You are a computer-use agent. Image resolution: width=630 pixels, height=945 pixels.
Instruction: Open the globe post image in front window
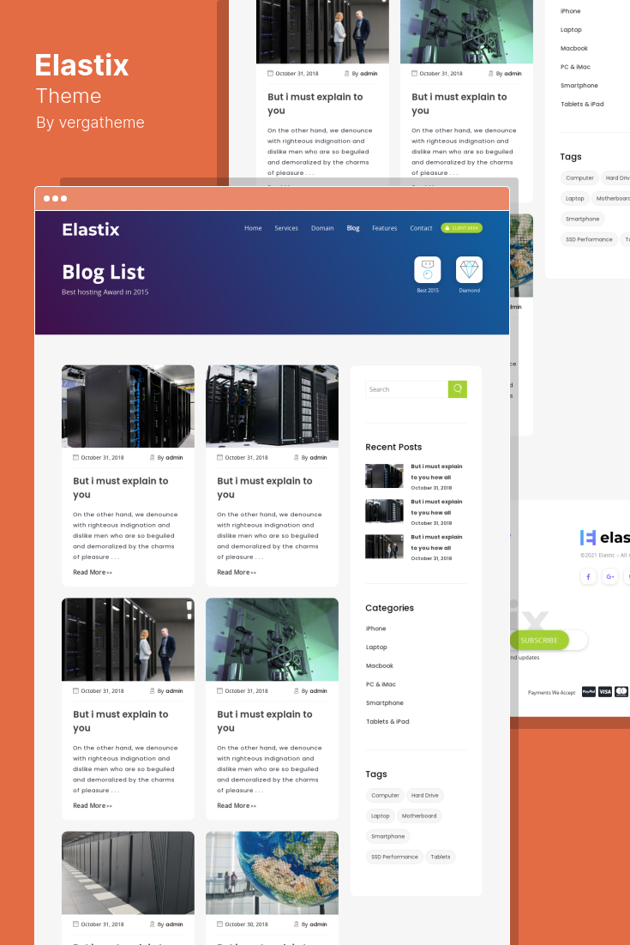pyautogui.click(x=273, y=873)
